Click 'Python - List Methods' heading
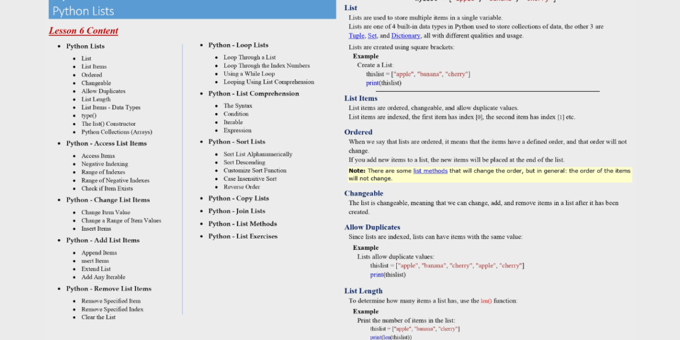 click(243, 224)
